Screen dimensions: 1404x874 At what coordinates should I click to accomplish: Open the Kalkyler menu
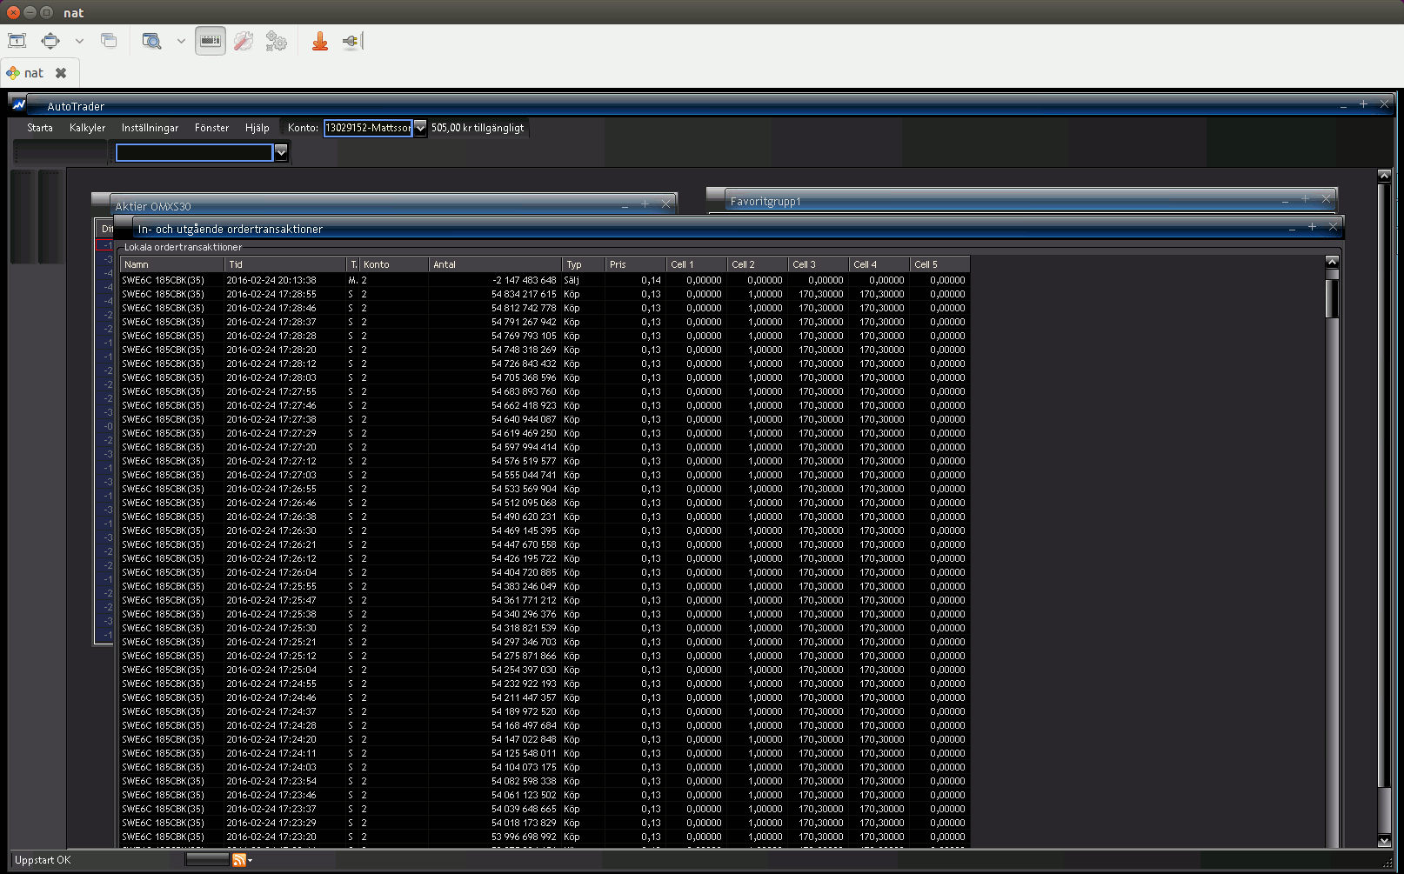tap(87, 128)
